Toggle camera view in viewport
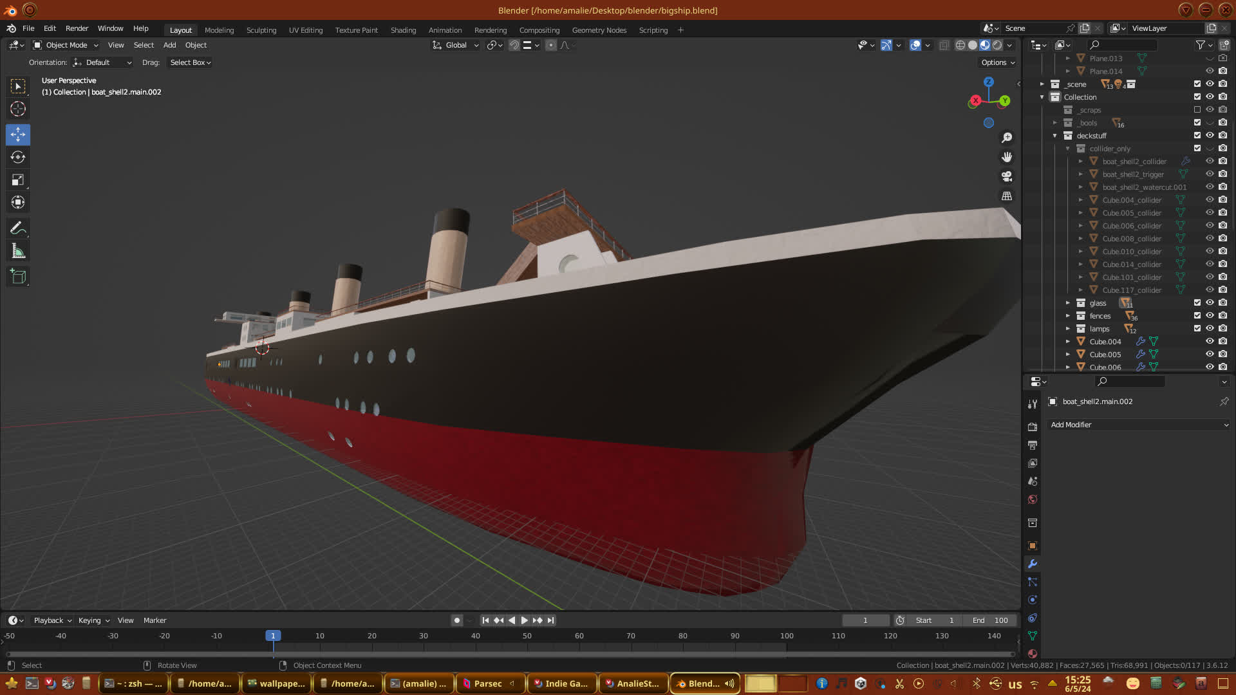The image size is (1236, 695). (x=1007, y=176)
